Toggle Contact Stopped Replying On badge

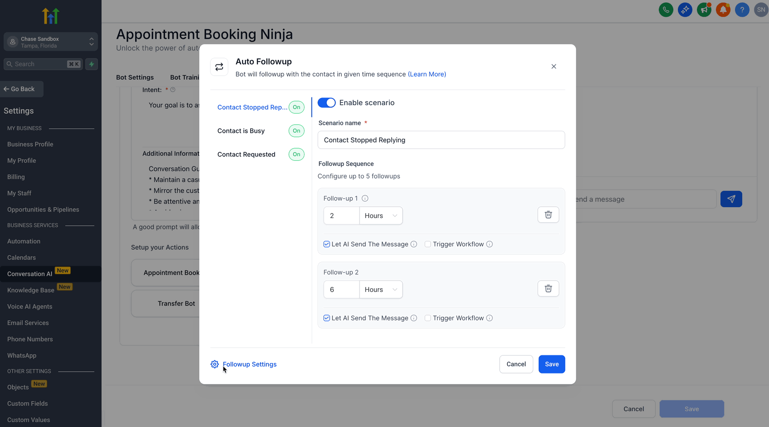click(x=297, y=107)
